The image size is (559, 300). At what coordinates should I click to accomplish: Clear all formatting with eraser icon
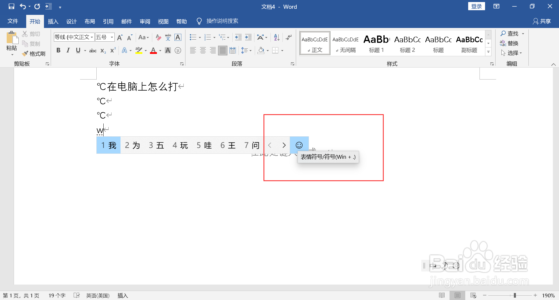pyautogui.click(x=158, y=37)
